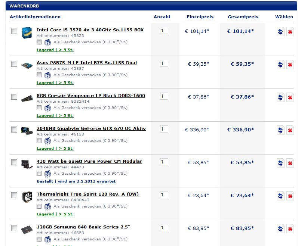Tick the 8GB Corsair Vengeance item checkbox

[14, 97]
